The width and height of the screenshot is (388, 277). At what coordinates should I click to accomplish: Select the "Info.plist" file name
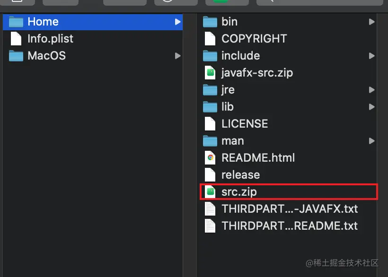(x=51, y=39)
